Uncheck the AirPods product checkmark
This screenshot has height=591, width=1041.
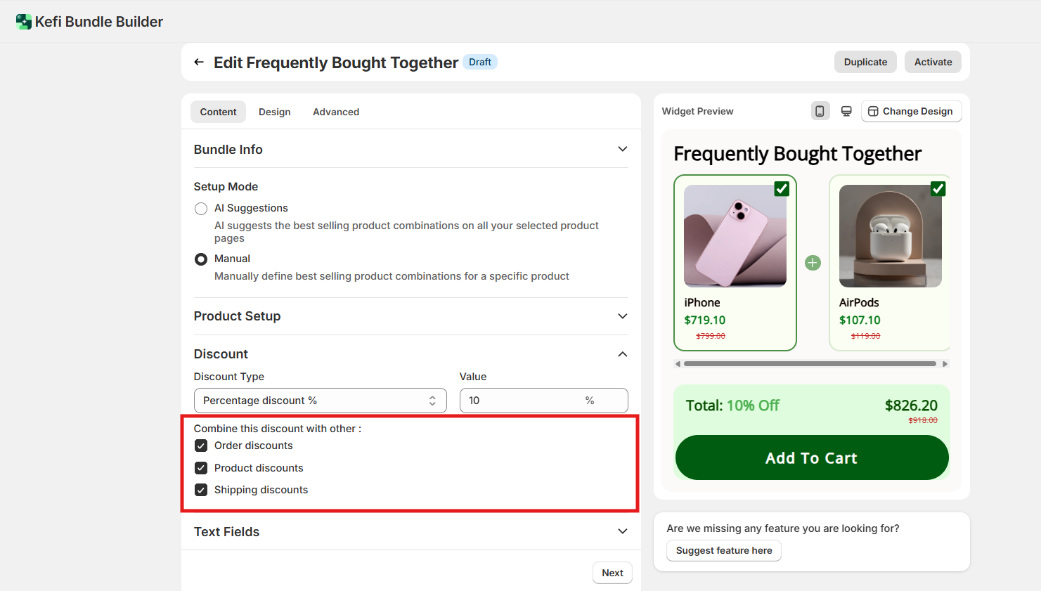coord(938,188)
